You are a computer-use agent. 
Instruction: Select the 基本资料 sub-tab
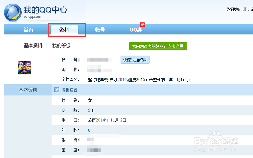pos(33,46)
